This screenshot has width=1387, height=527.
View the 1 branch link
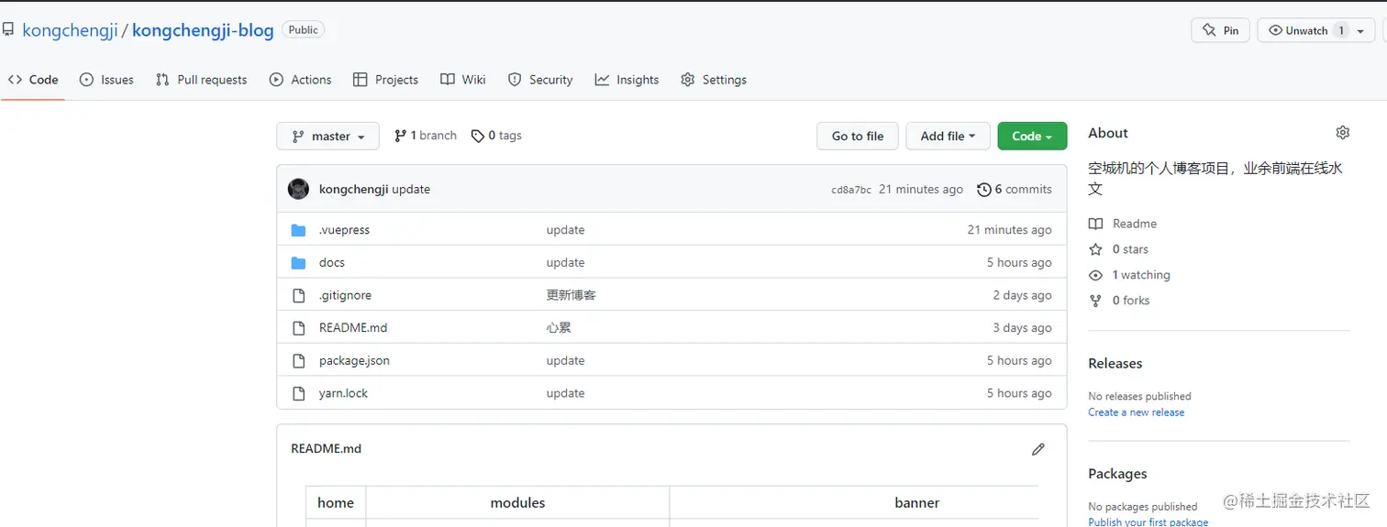tap(426, 136)
